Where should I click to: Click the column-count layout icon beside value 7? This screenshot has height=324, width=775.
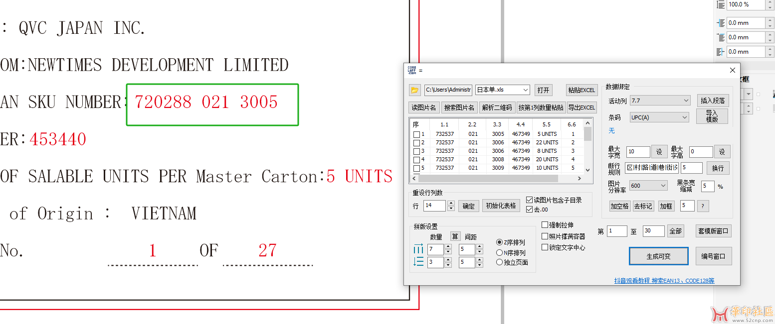pyautogui.click(x=418, y=249)
